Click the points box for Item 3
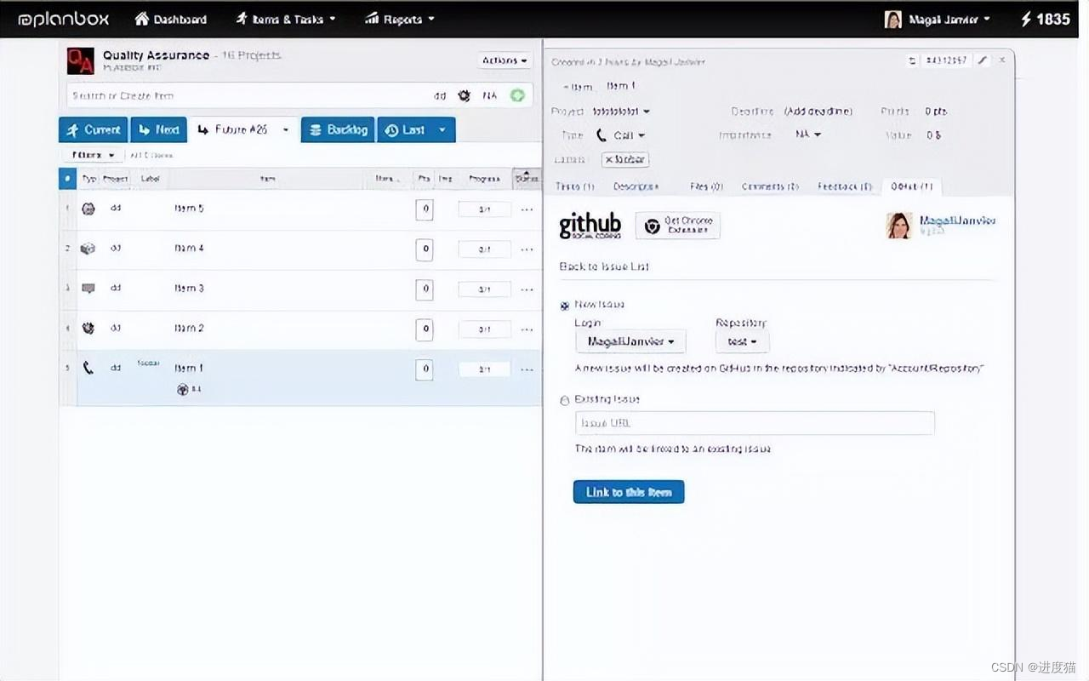Image resolution: width=1089 pixels, height=681 pixels. 425,289
